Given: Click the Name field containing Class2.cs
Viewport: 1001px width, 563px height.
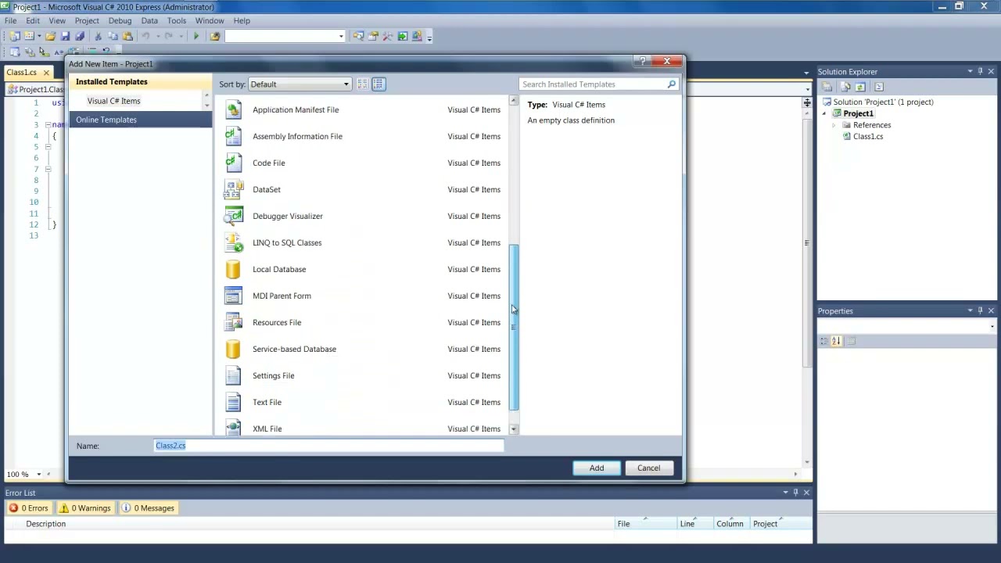Looking at the screenshot, I should (x=329, y=446).
